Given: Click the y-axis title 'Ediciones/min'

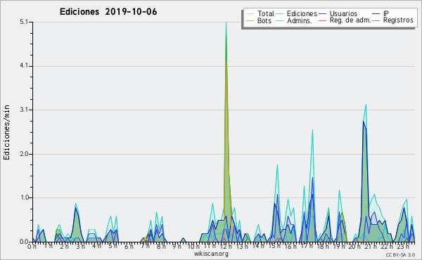Looking at the screenshot, I should (x=6, y=132).
